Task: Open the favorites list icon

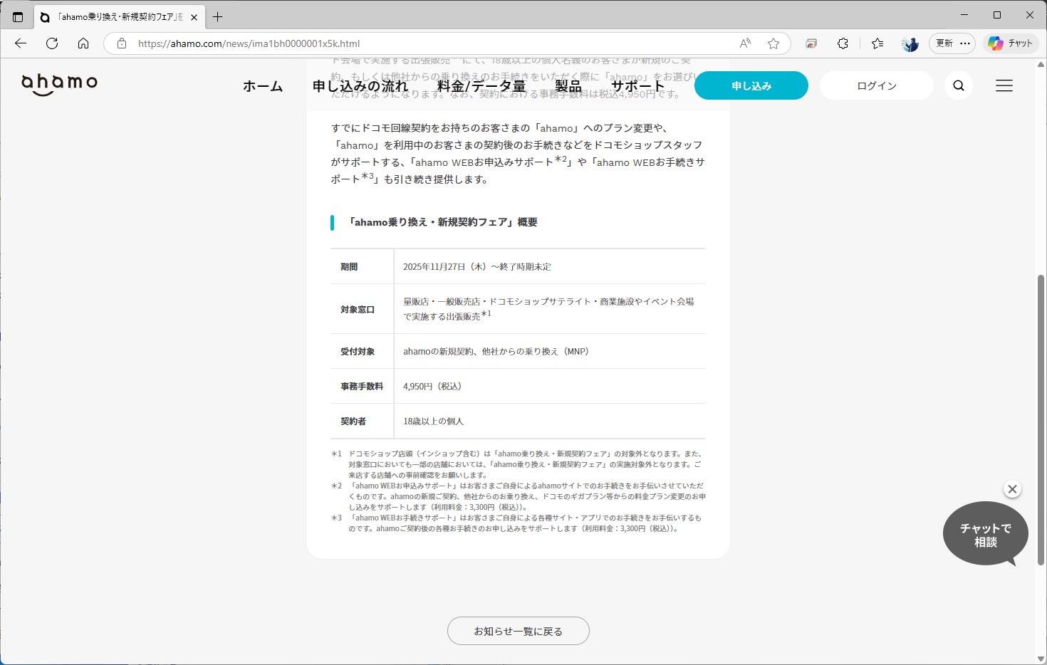Action: [877, 43]
